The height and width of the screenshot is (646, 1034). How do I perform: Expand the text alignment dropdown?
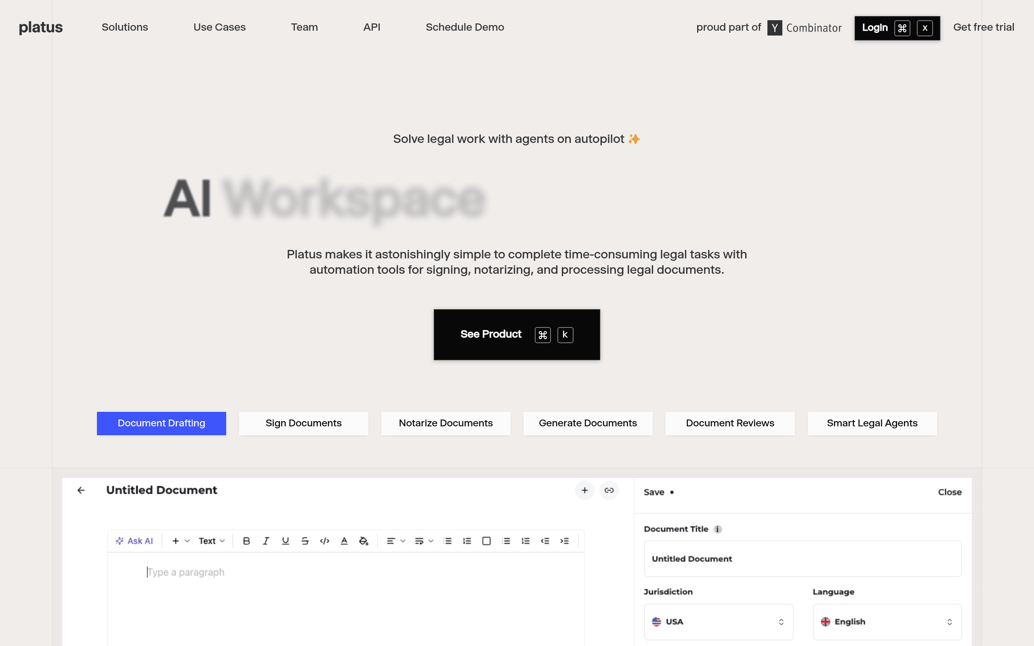[396, 541]
